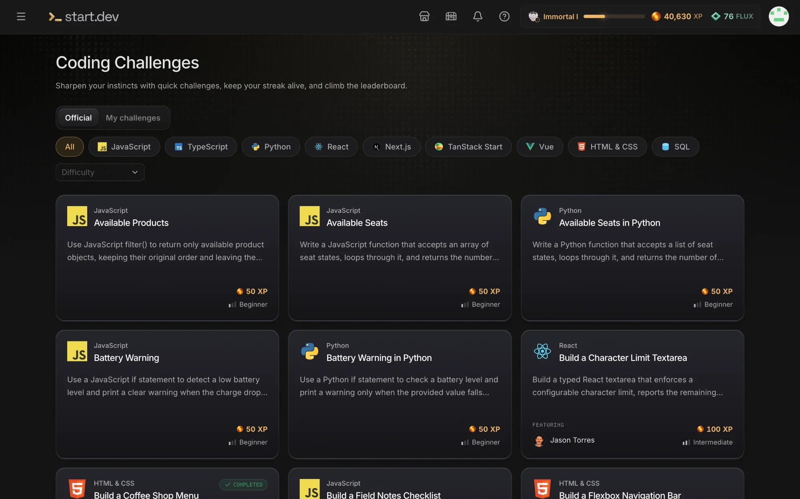The image size is (800, 499).
Task: Click HTML5 icon on Flexbox Navigation Bar
Action: [x=542, y=489]
